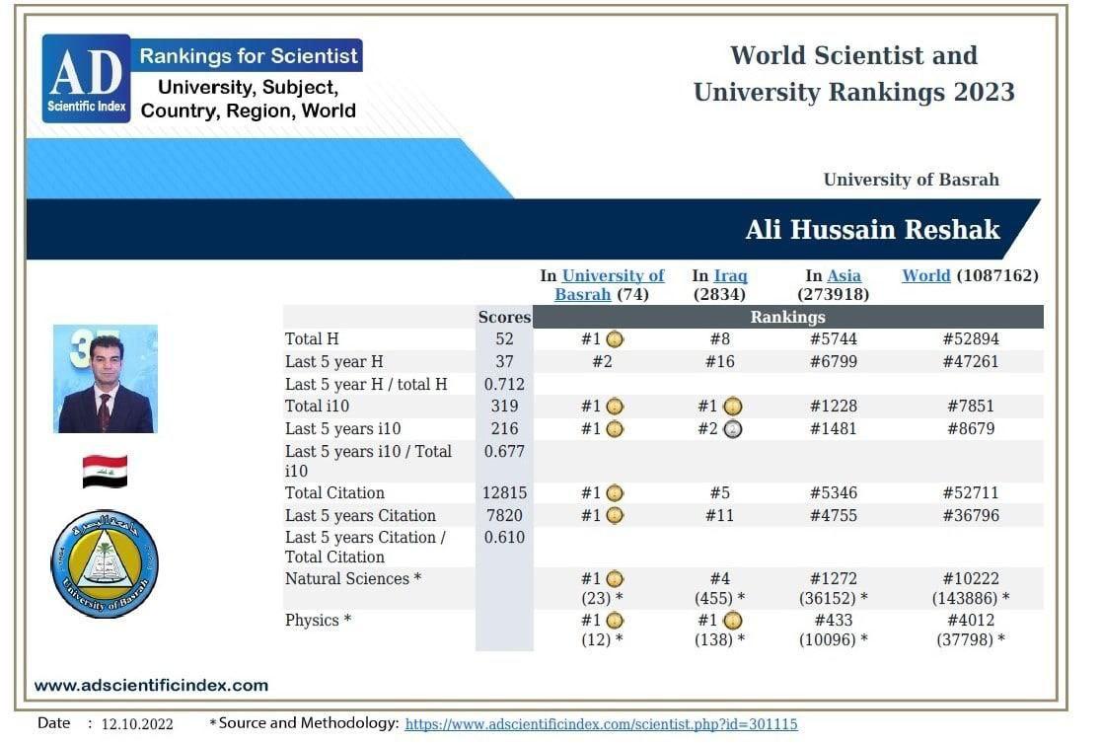Click the www.adscientificindex.com website text
This screenshot has width=1102, height=744.
point(151,685)
